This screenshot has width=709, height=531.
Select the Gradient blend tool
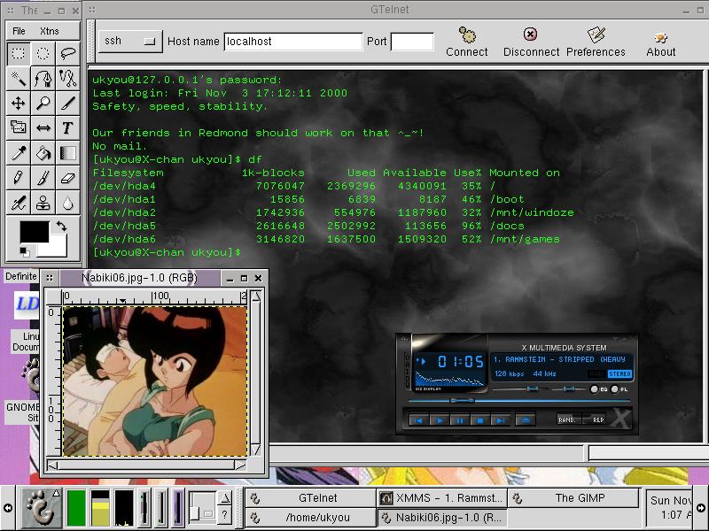[68, 153]
